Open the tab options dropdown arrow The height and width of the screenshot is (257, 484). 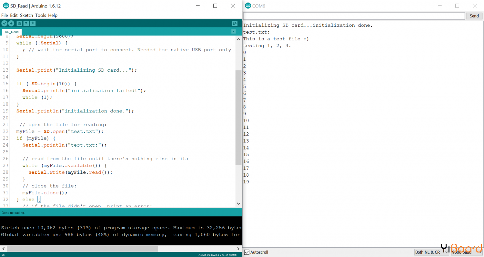234,31
